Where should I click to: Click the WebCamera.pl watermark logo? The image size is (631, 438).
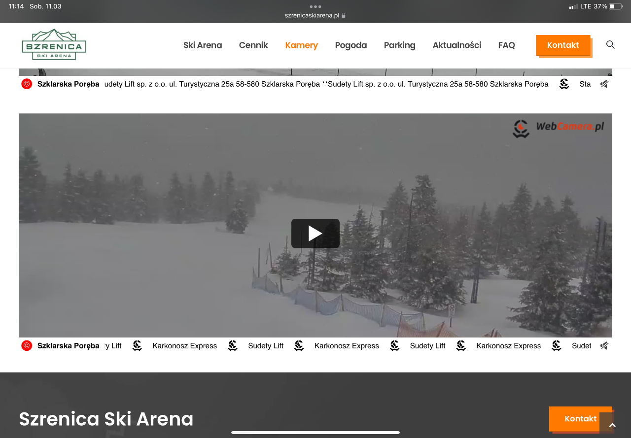tap(558, 128)
